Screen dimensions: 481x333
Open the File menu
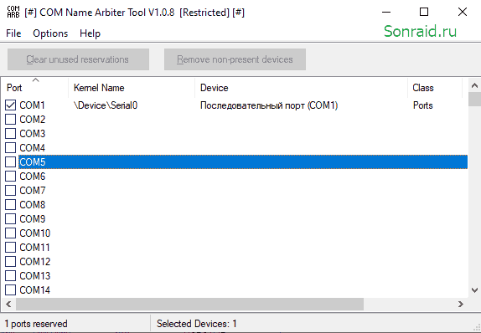(x=13, y=33)
